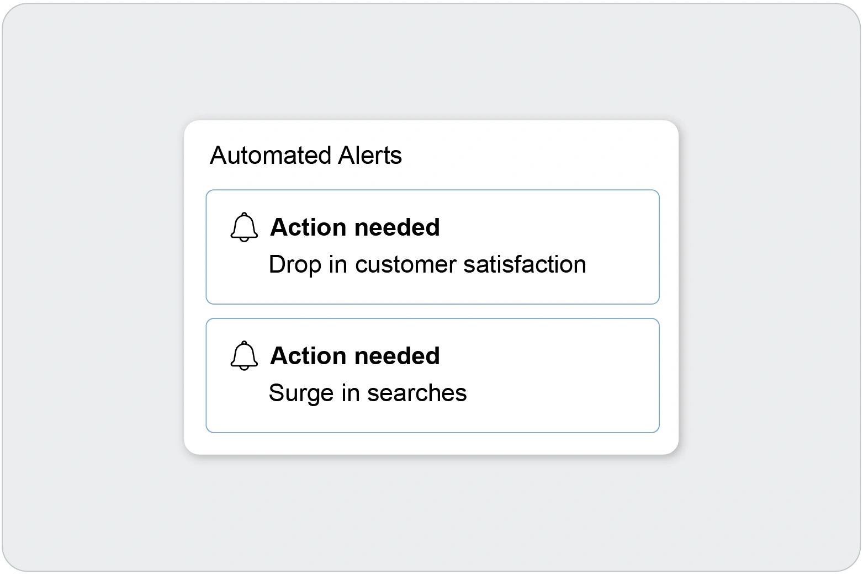Tap the notification bell in the top alert
Viewport: 863px width, 575px height.
tap(243, 227)
